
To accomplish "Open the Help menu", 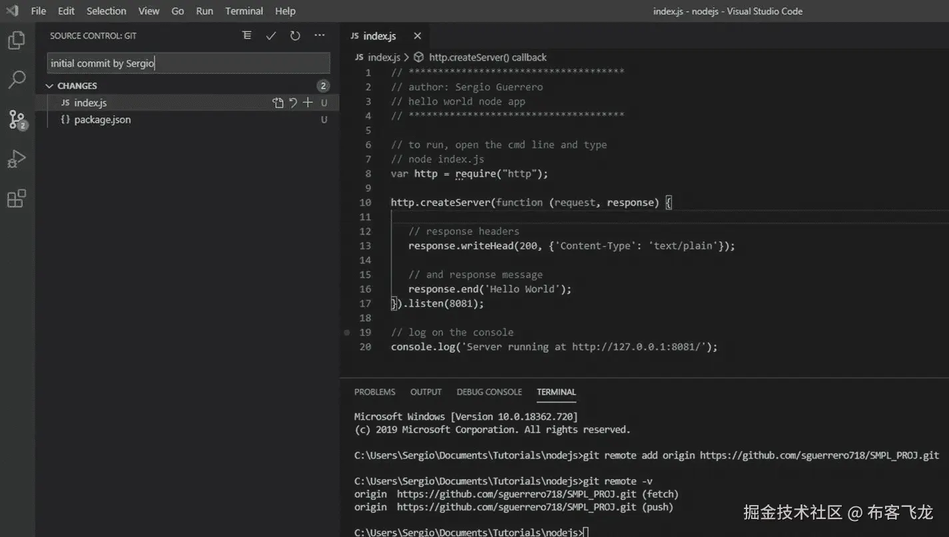I will (x=285, y=11).
